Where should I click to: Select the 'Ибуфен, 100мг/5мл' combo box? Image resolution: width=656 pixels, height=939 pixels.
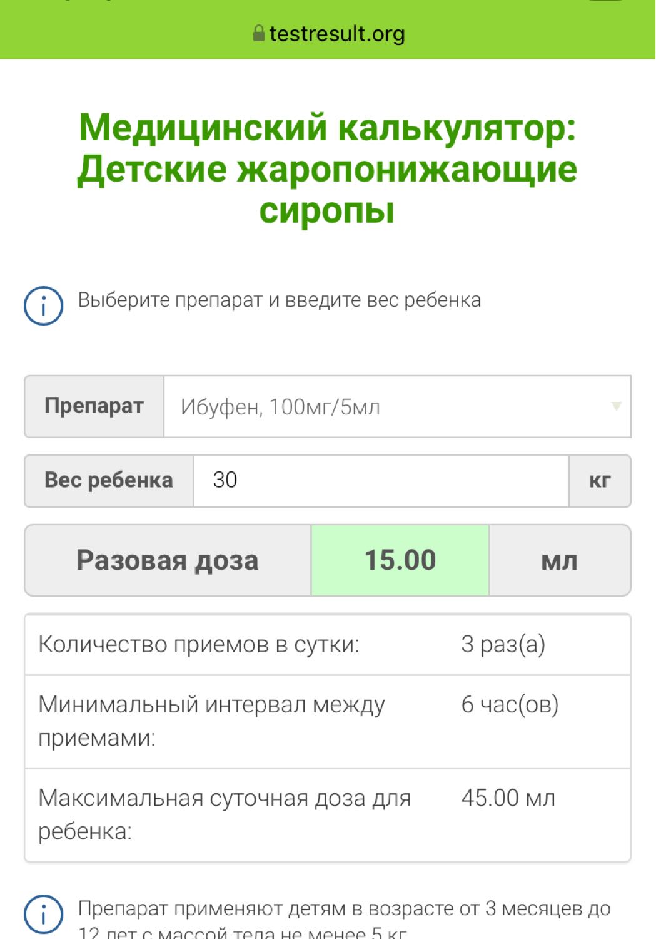[397, 406]
